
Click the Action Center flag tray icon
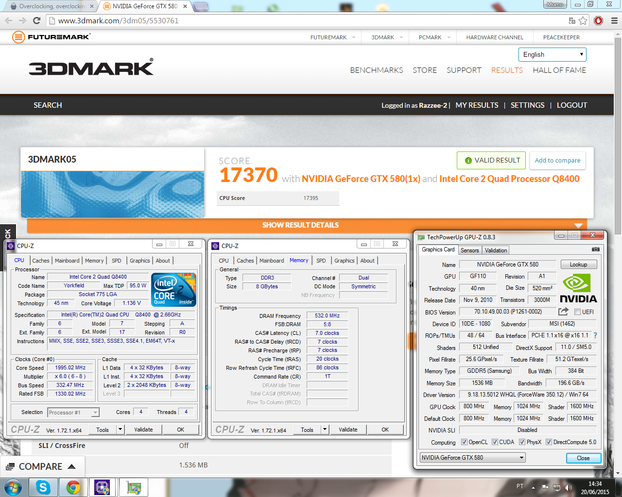[545, 487]
